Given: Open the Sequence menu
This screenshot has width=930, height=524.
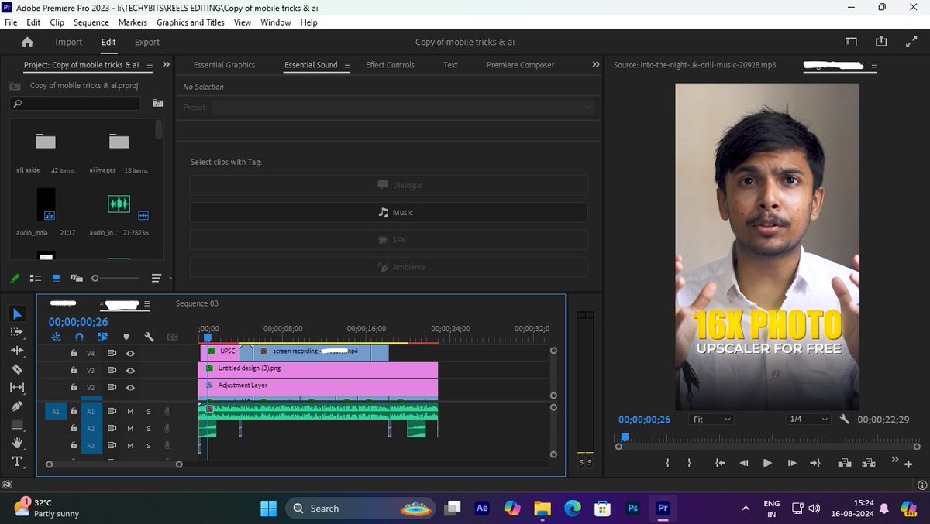Looking at the screenshot, I should tap(91, 22).
